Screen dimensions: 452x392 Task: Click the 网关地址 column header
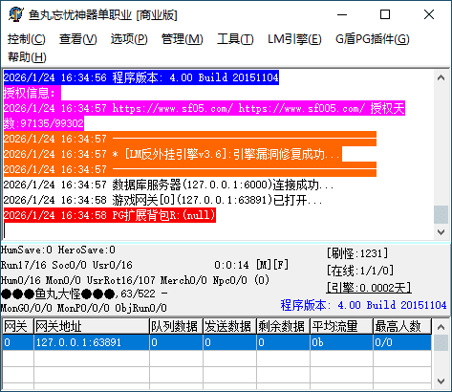click(92, 326)
